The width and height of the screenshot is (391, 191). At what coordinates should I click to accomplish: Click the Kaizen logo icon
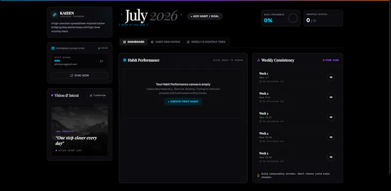point(55,15)
